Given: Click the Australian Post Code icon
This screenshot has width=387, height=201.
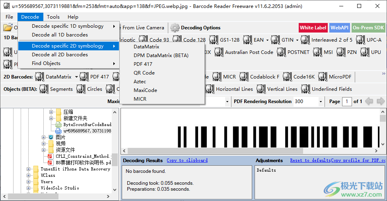Looking at the screenshot, I should pos(219,52).
